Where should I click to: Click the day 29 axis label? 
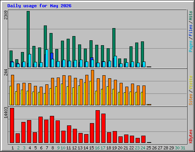(x=171, y=148)
